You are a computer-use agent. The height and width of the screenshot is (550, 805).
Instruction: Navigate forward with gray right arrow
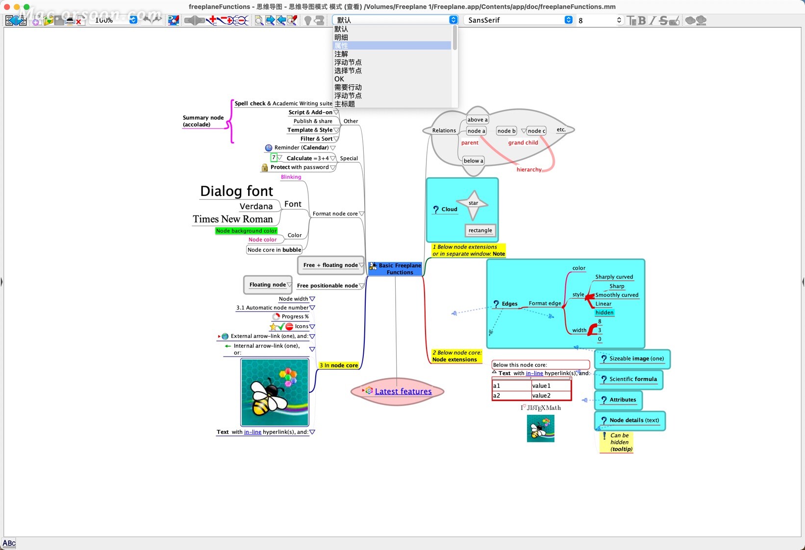[x=200, y=20]
